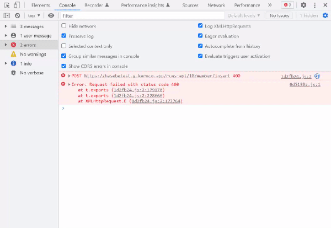Click the POST request URL in error
Viewport: 331px width, 228px height.
[157, 76]
